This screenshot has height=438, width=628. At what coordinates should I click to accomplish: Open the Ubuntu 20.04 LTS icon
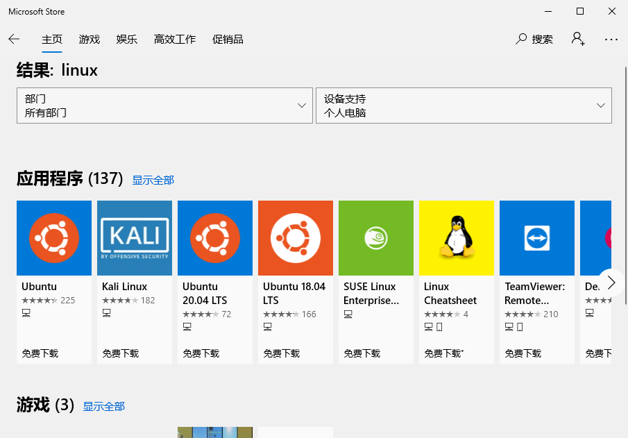coord(215,238)
